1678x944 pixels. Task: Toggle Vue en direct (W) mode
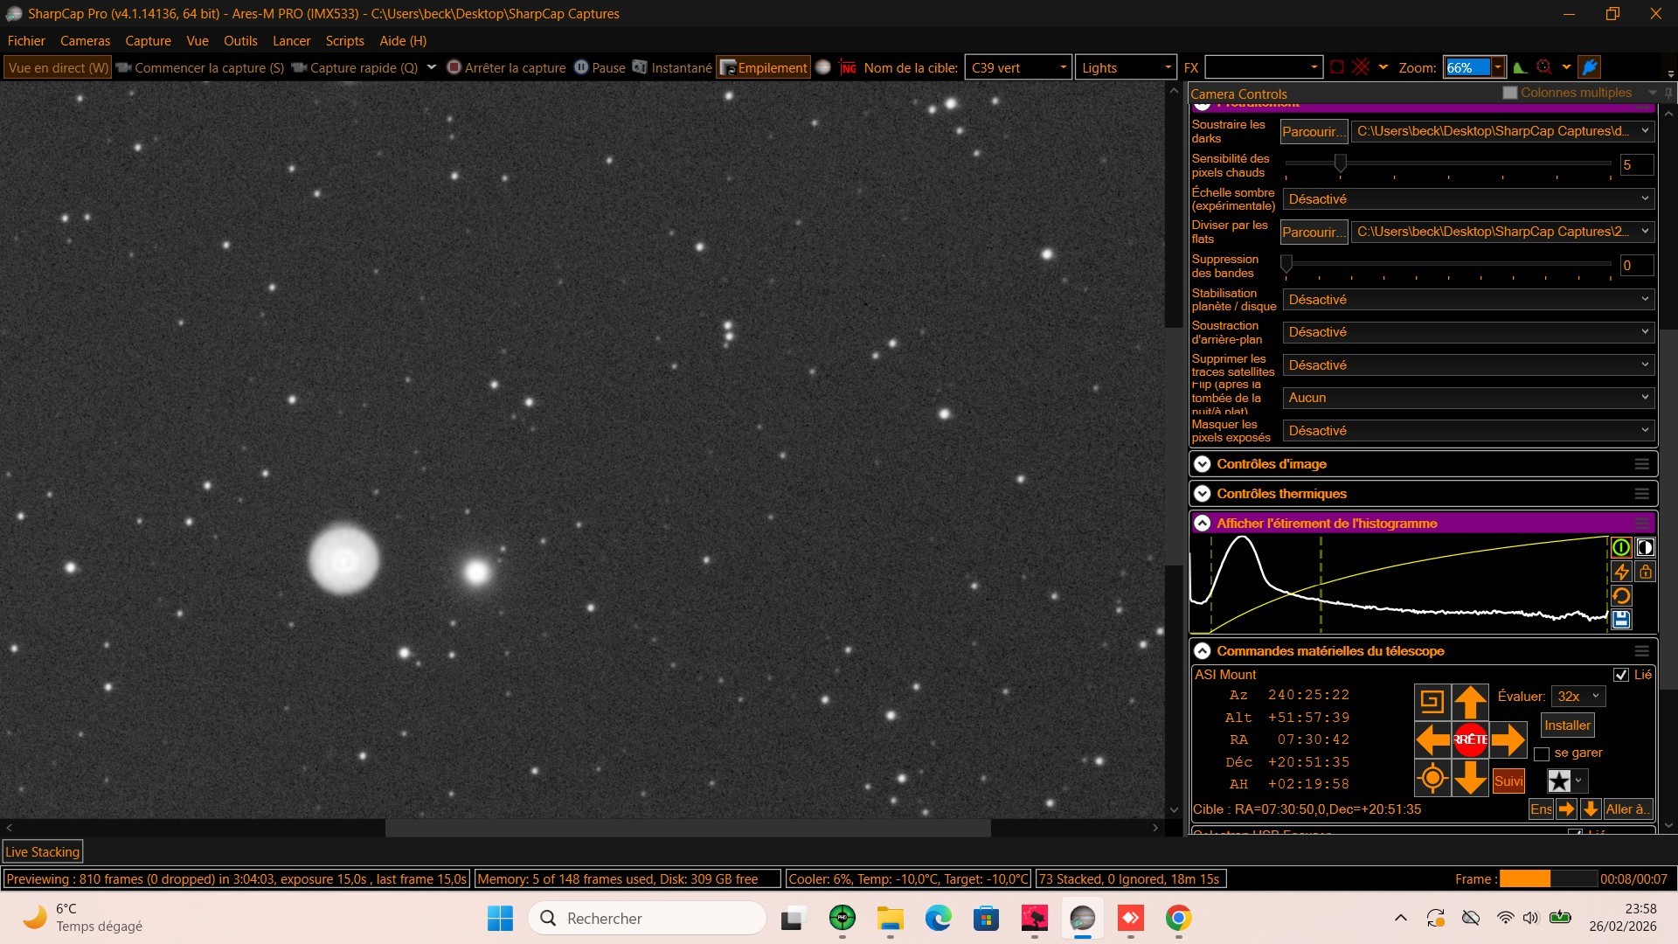[x=58, y=67]
